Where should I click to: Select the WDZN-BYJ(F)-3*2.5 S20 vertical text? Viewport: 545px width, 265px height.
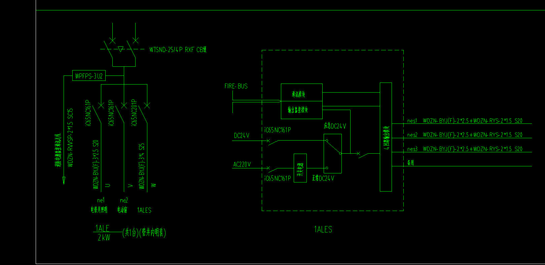point(96,165)
